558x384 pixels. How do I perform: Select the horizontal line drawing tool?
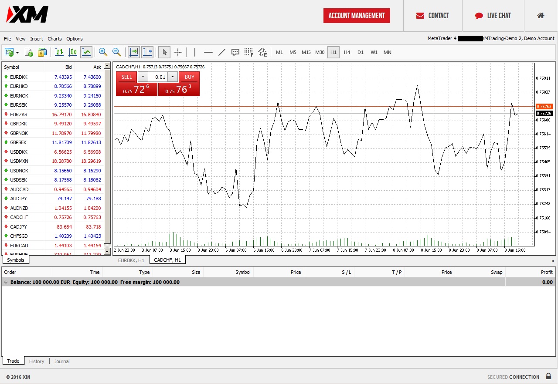pos(208,52)
